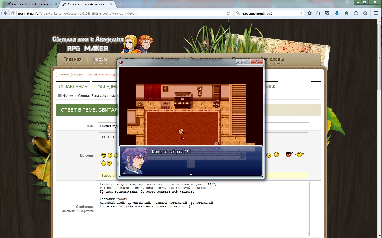
Task: Bookmark this page with the star icon
Action: (x=310, y=13)
